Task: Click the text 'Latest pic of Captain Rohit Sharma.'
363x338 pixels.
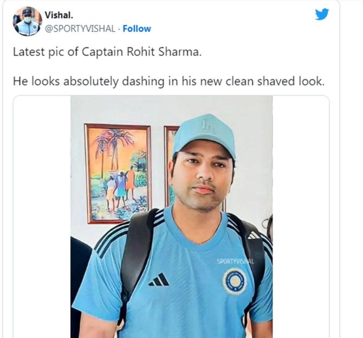Action: [x=107, y=52]
